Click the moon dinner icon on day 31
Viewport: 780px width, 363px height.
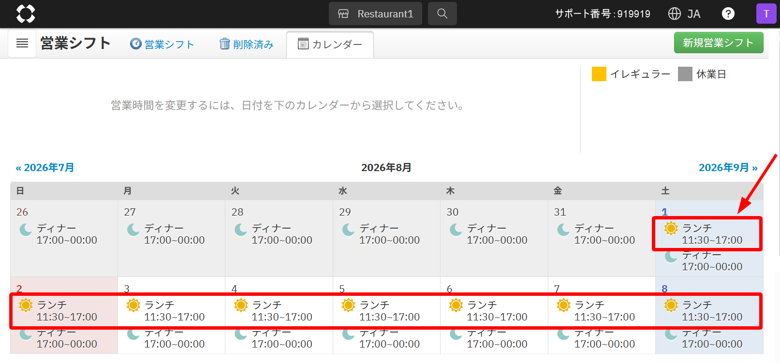563,230
